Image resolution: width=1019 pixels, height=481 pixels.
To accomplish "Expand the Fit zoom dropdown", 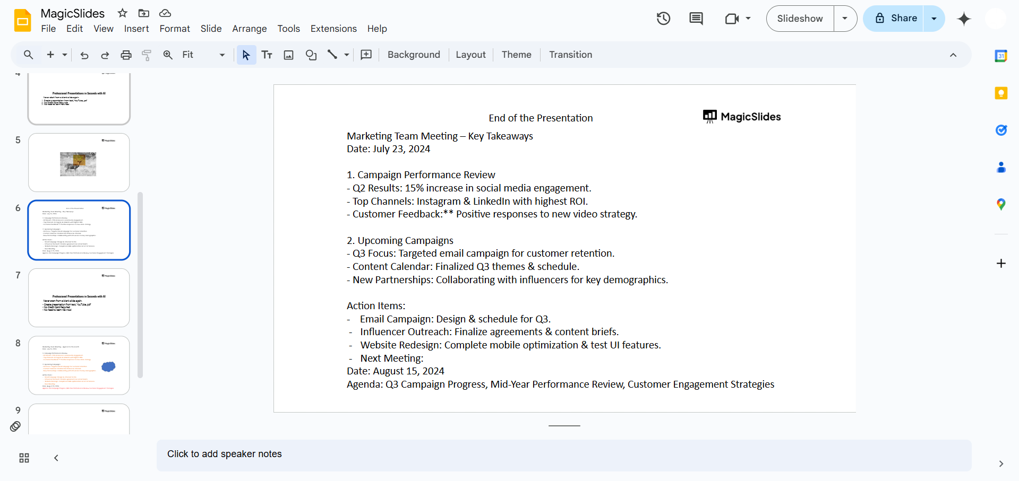I will 222,55.
